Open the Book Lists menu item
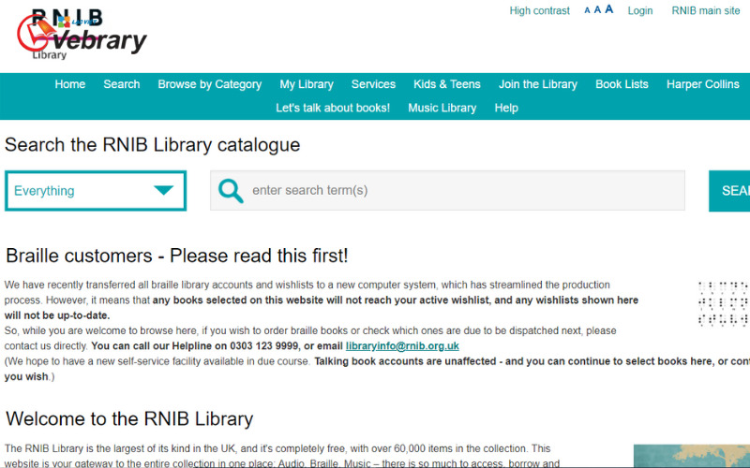750x468 pixels. click(622, 84)
